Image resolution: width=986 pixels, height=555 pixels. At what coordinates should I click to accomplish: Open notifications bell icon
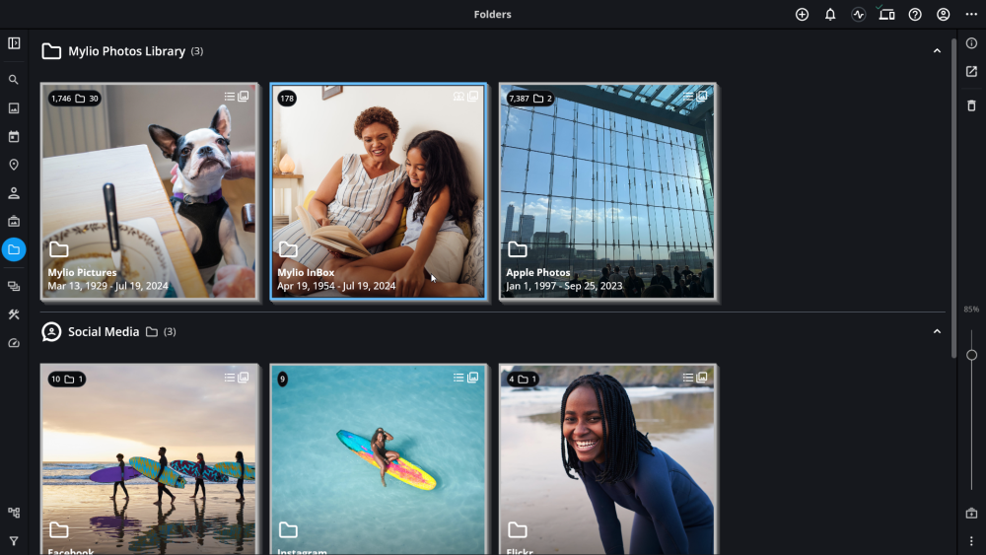click(830, 15)
